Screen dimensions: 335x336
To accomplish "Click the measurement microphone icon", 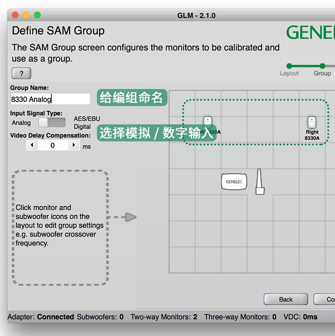I will (x=260, y=182).
